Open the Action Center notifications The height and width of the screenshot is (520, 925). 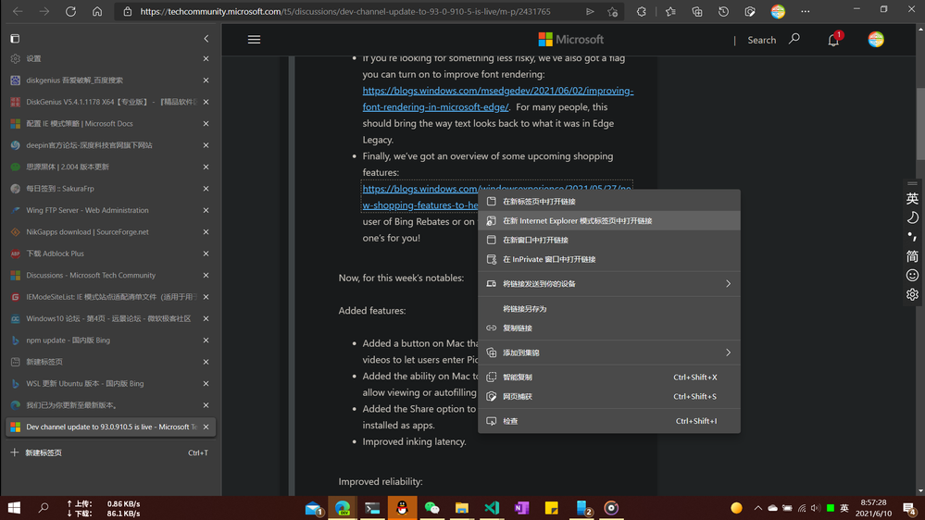tap(910, 508)
